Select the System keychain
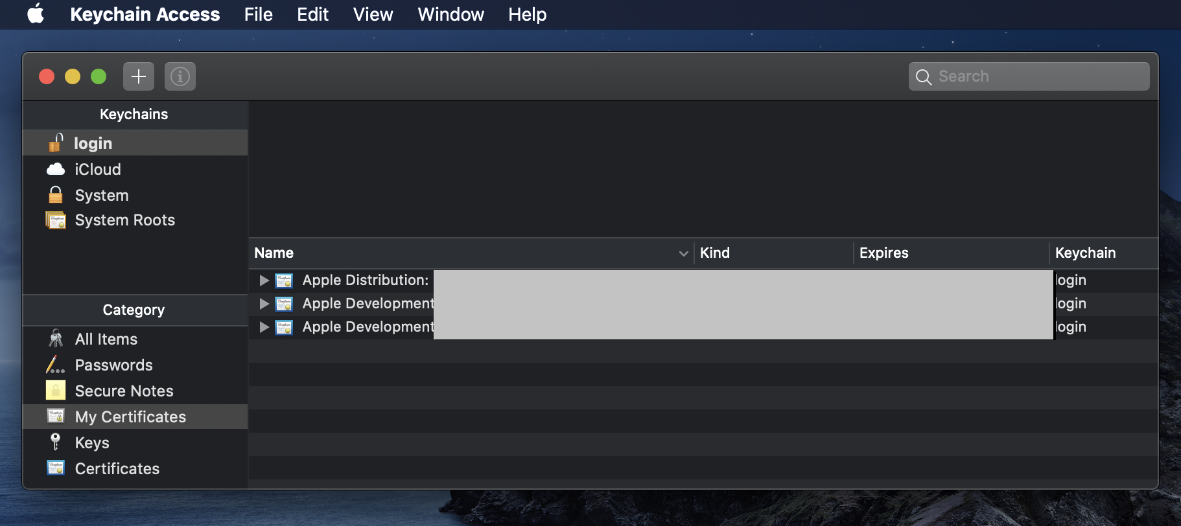 [x=135, y=195]
